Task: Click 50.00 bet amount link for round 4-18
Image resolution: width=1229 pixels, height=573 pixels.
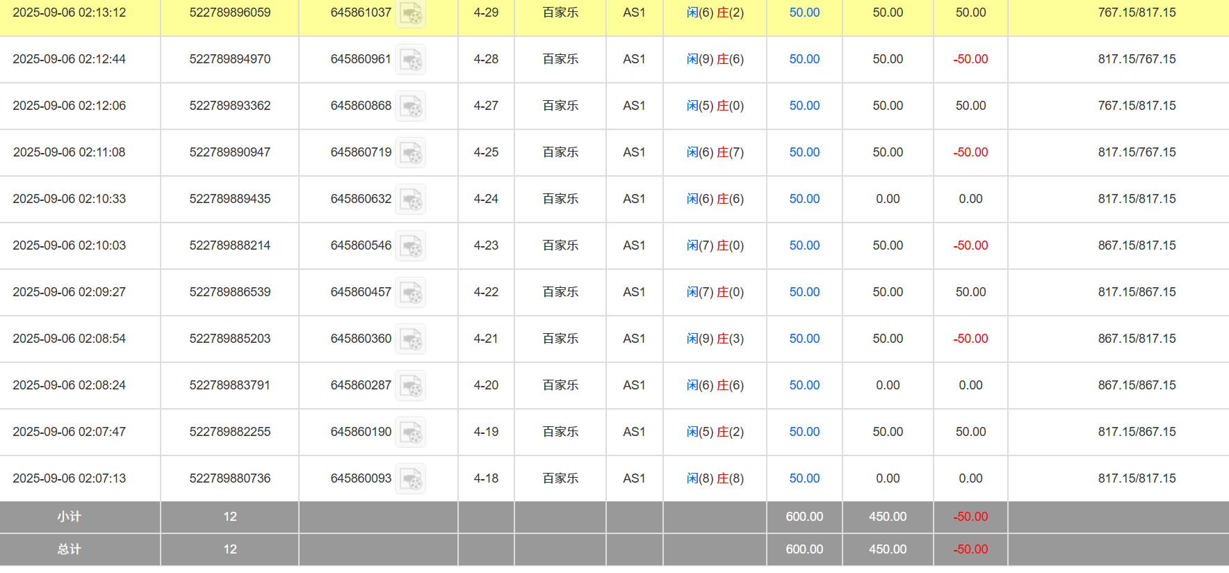Action: 804,478
